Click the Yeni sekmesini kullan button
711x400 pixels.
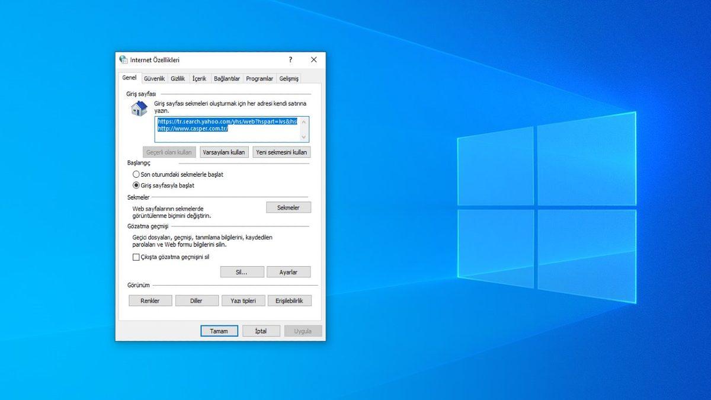point(281,152)
